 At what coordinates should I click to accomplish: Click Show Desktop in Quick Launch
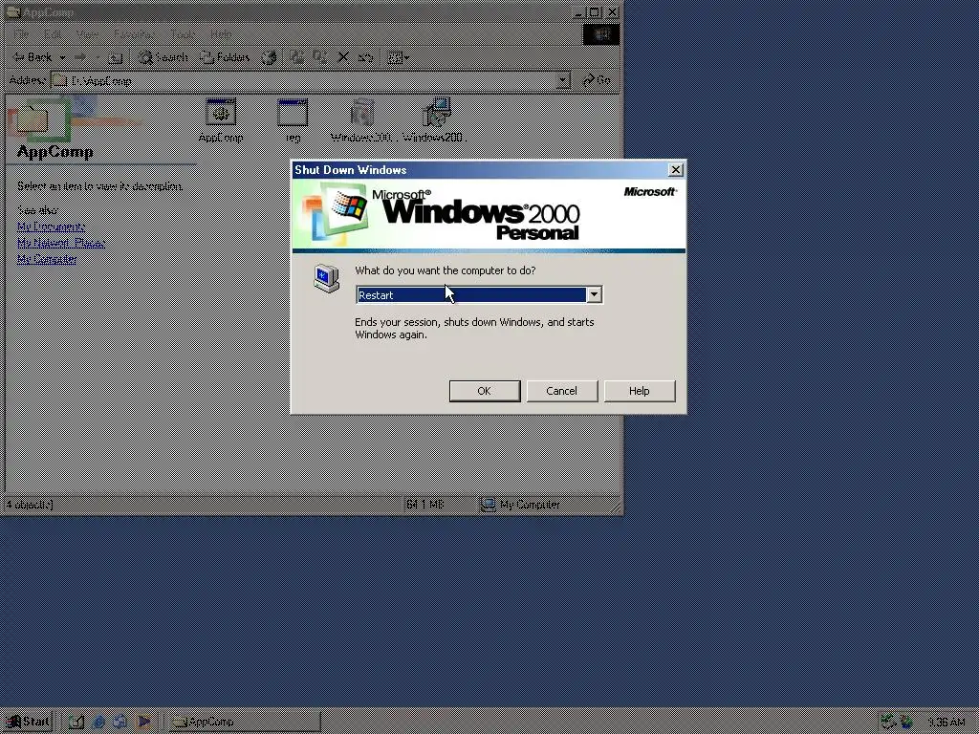[76, 723]
